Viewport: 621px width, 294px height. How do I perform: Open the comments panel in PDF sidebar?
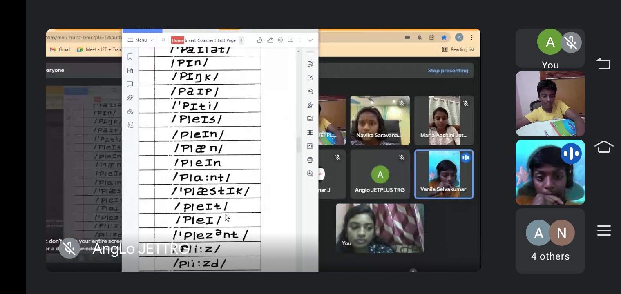(x=130, y=84)
